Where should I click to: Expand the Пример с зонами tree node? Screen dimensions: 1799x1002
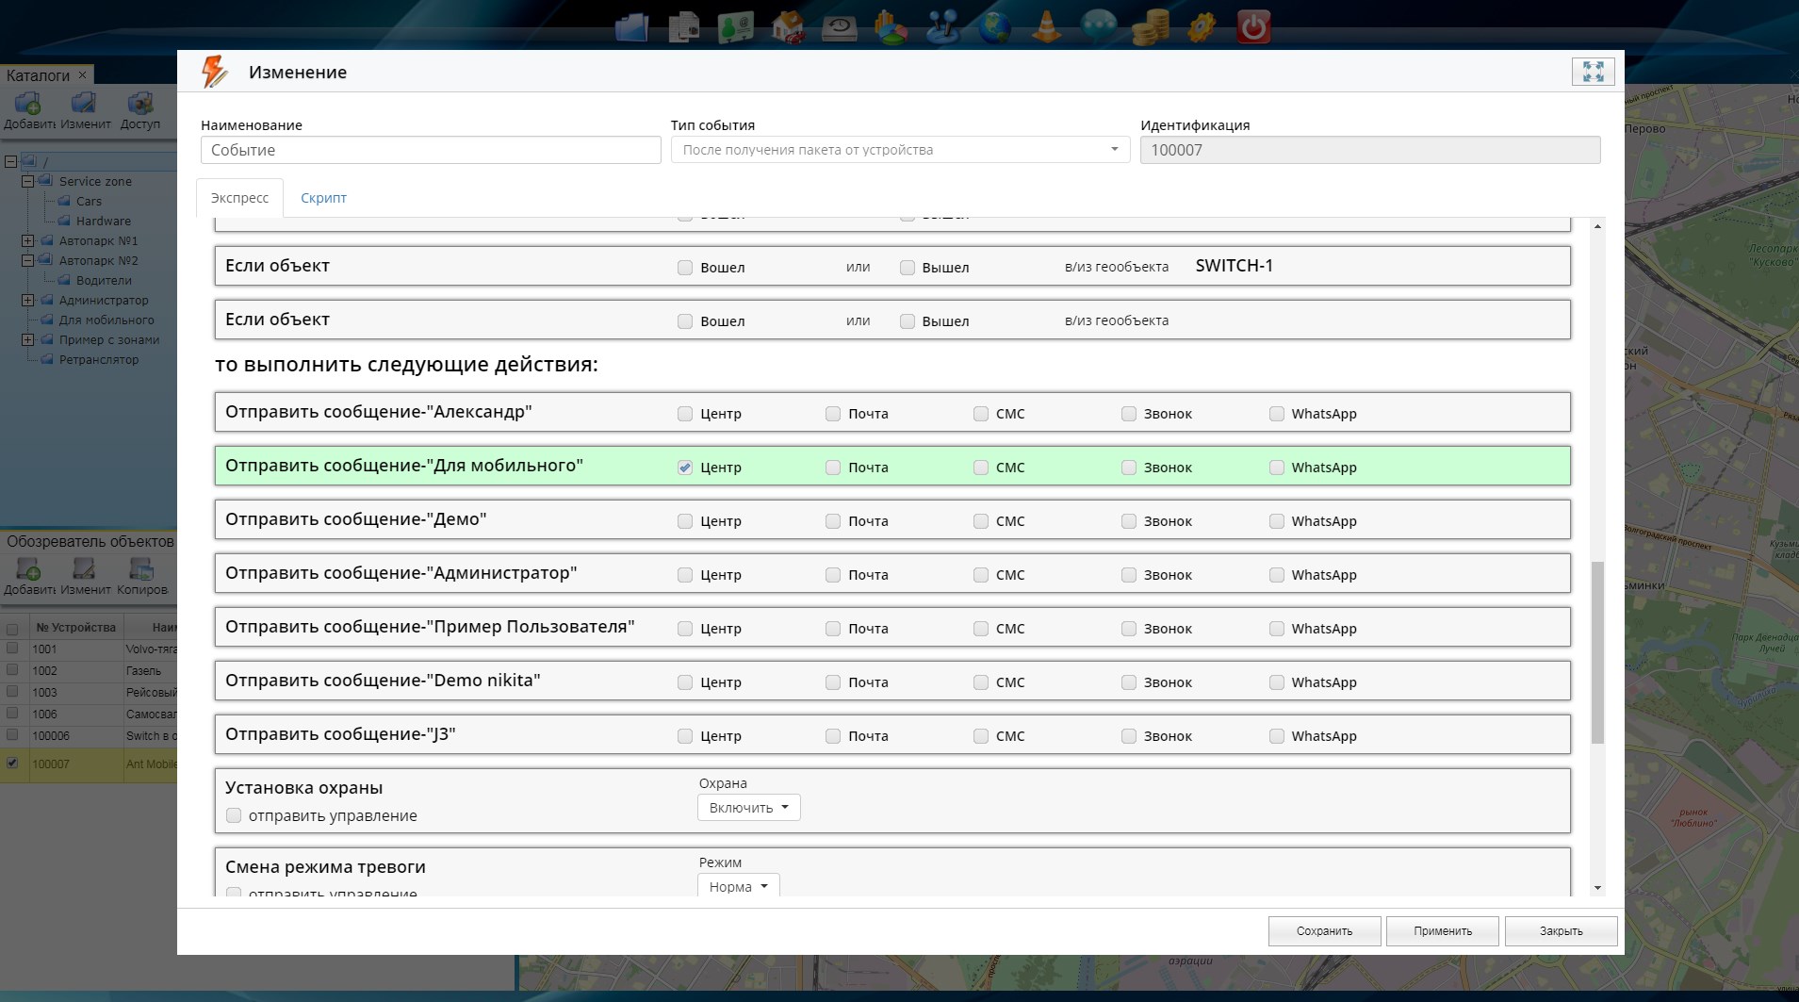point(27,339)
